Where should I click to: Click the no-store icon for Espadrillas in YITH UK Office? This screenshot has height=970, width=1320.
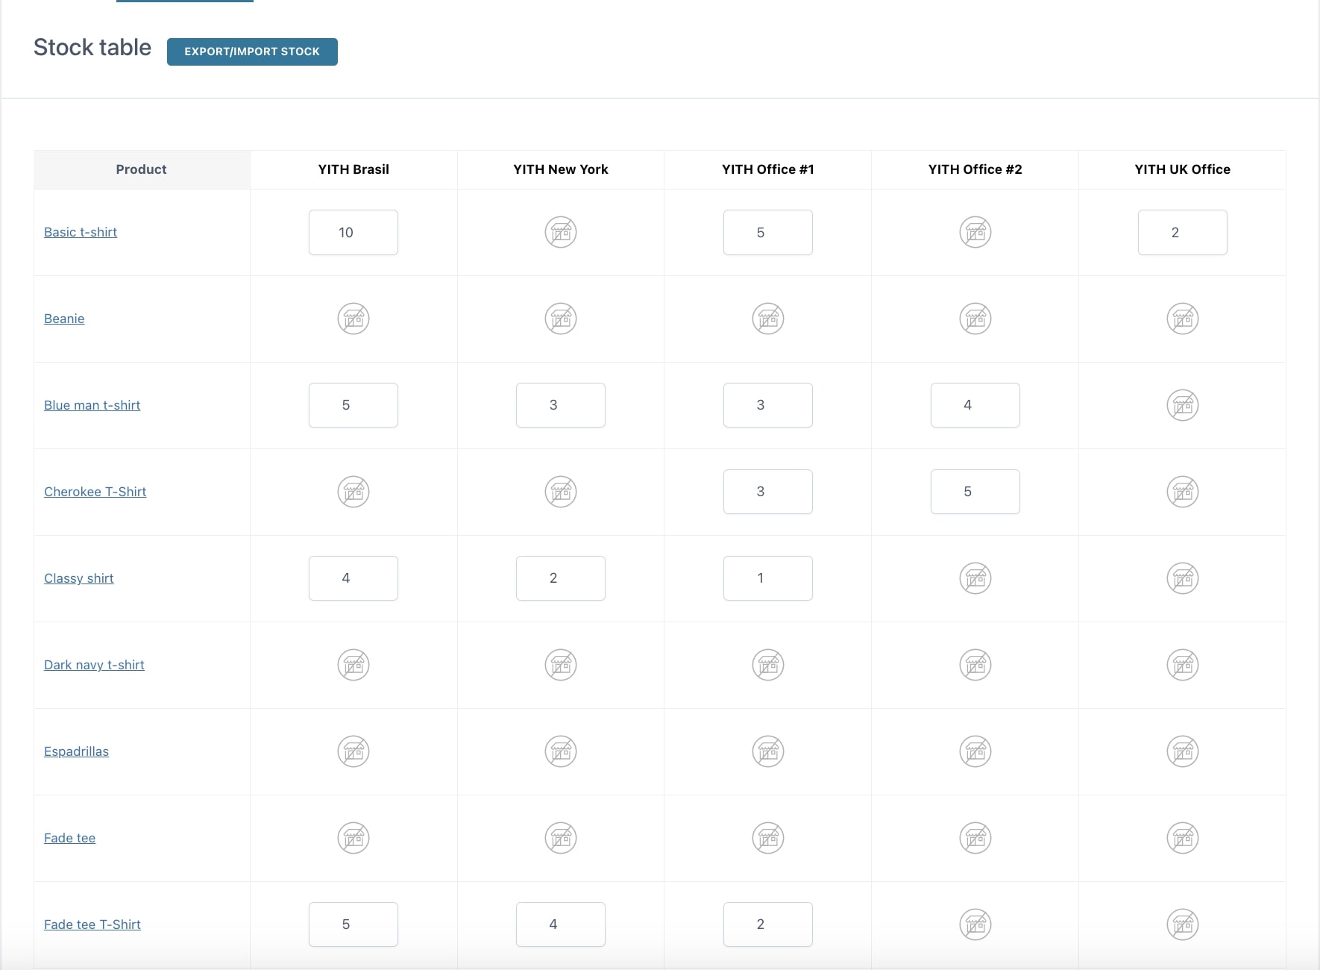tap(1183, 751)
